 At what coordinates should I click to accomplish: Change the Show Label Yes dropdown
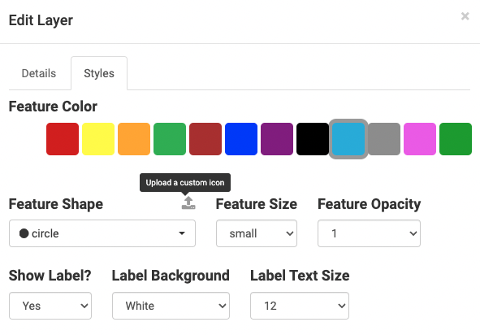(50, 306)
